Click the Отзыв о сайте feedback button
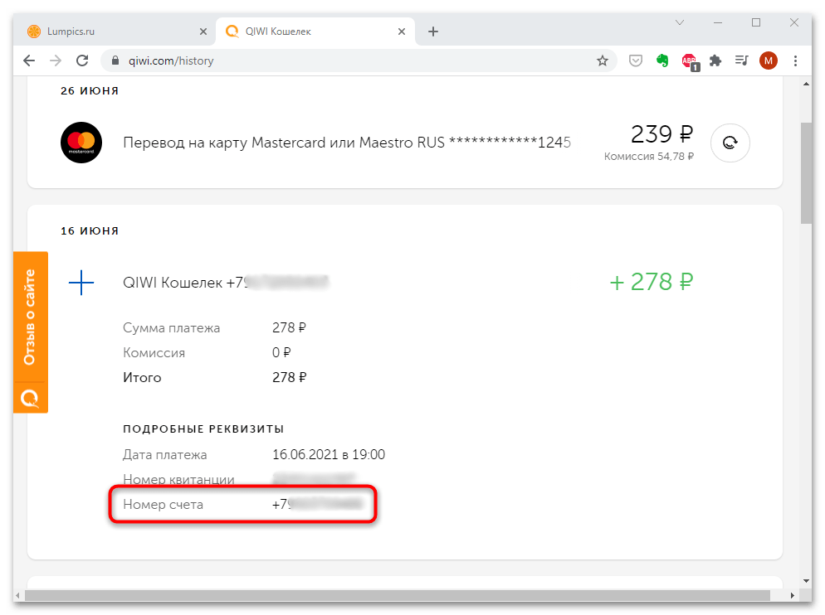Screen dimensions: 825x615 click(x=30, y=317)
